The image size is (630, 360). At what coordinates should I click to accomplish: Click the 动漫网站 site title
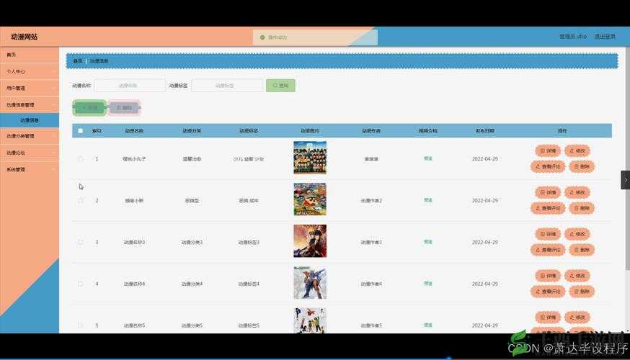[x=24, y=37]
